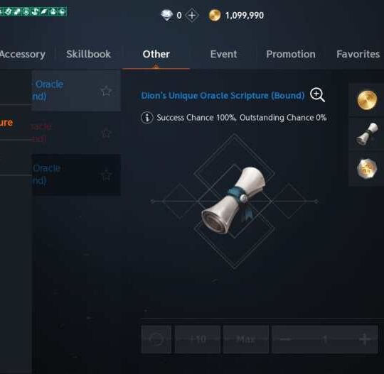Click the gold coin balance icon

pos(215,16)
